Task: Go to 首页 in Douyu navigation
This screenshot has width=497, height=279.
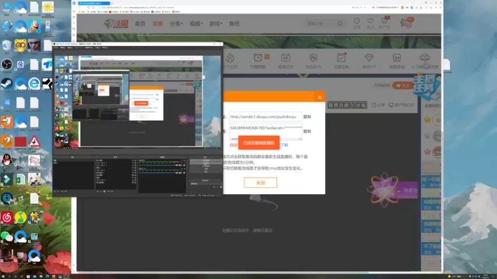Action: click(140, 24)
